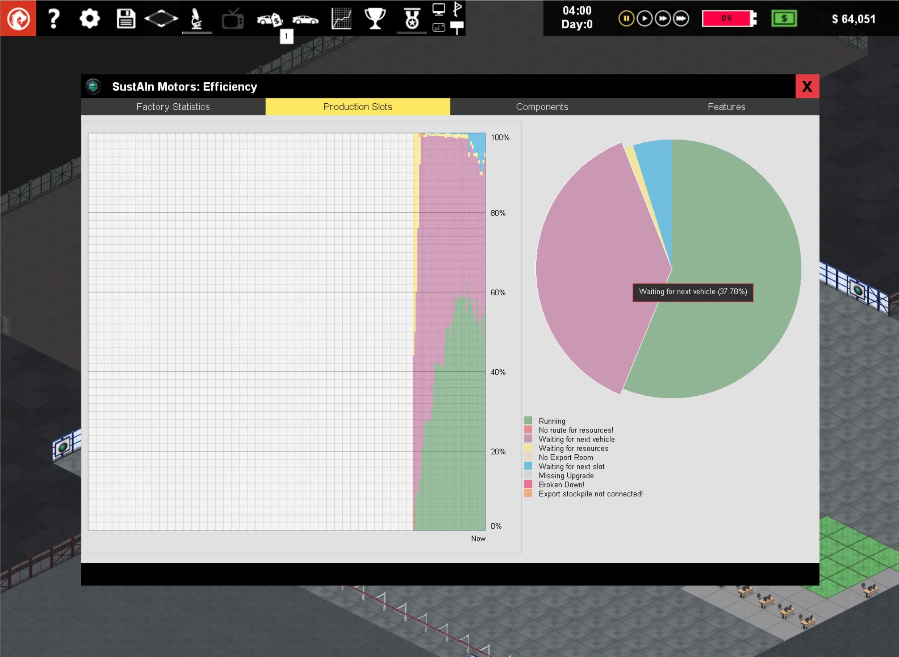Open the medal ribbon icon
899x657 pixels.
[412, 19]
